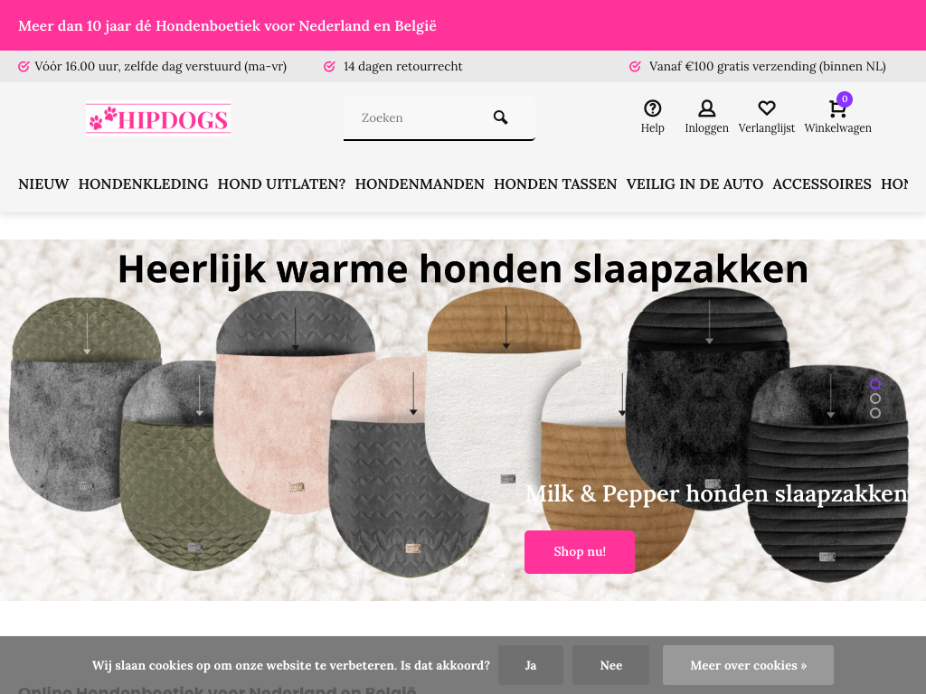The image size is (926, 694).
Task: Accept cookies with the Ja button
Action: point(530,665)
